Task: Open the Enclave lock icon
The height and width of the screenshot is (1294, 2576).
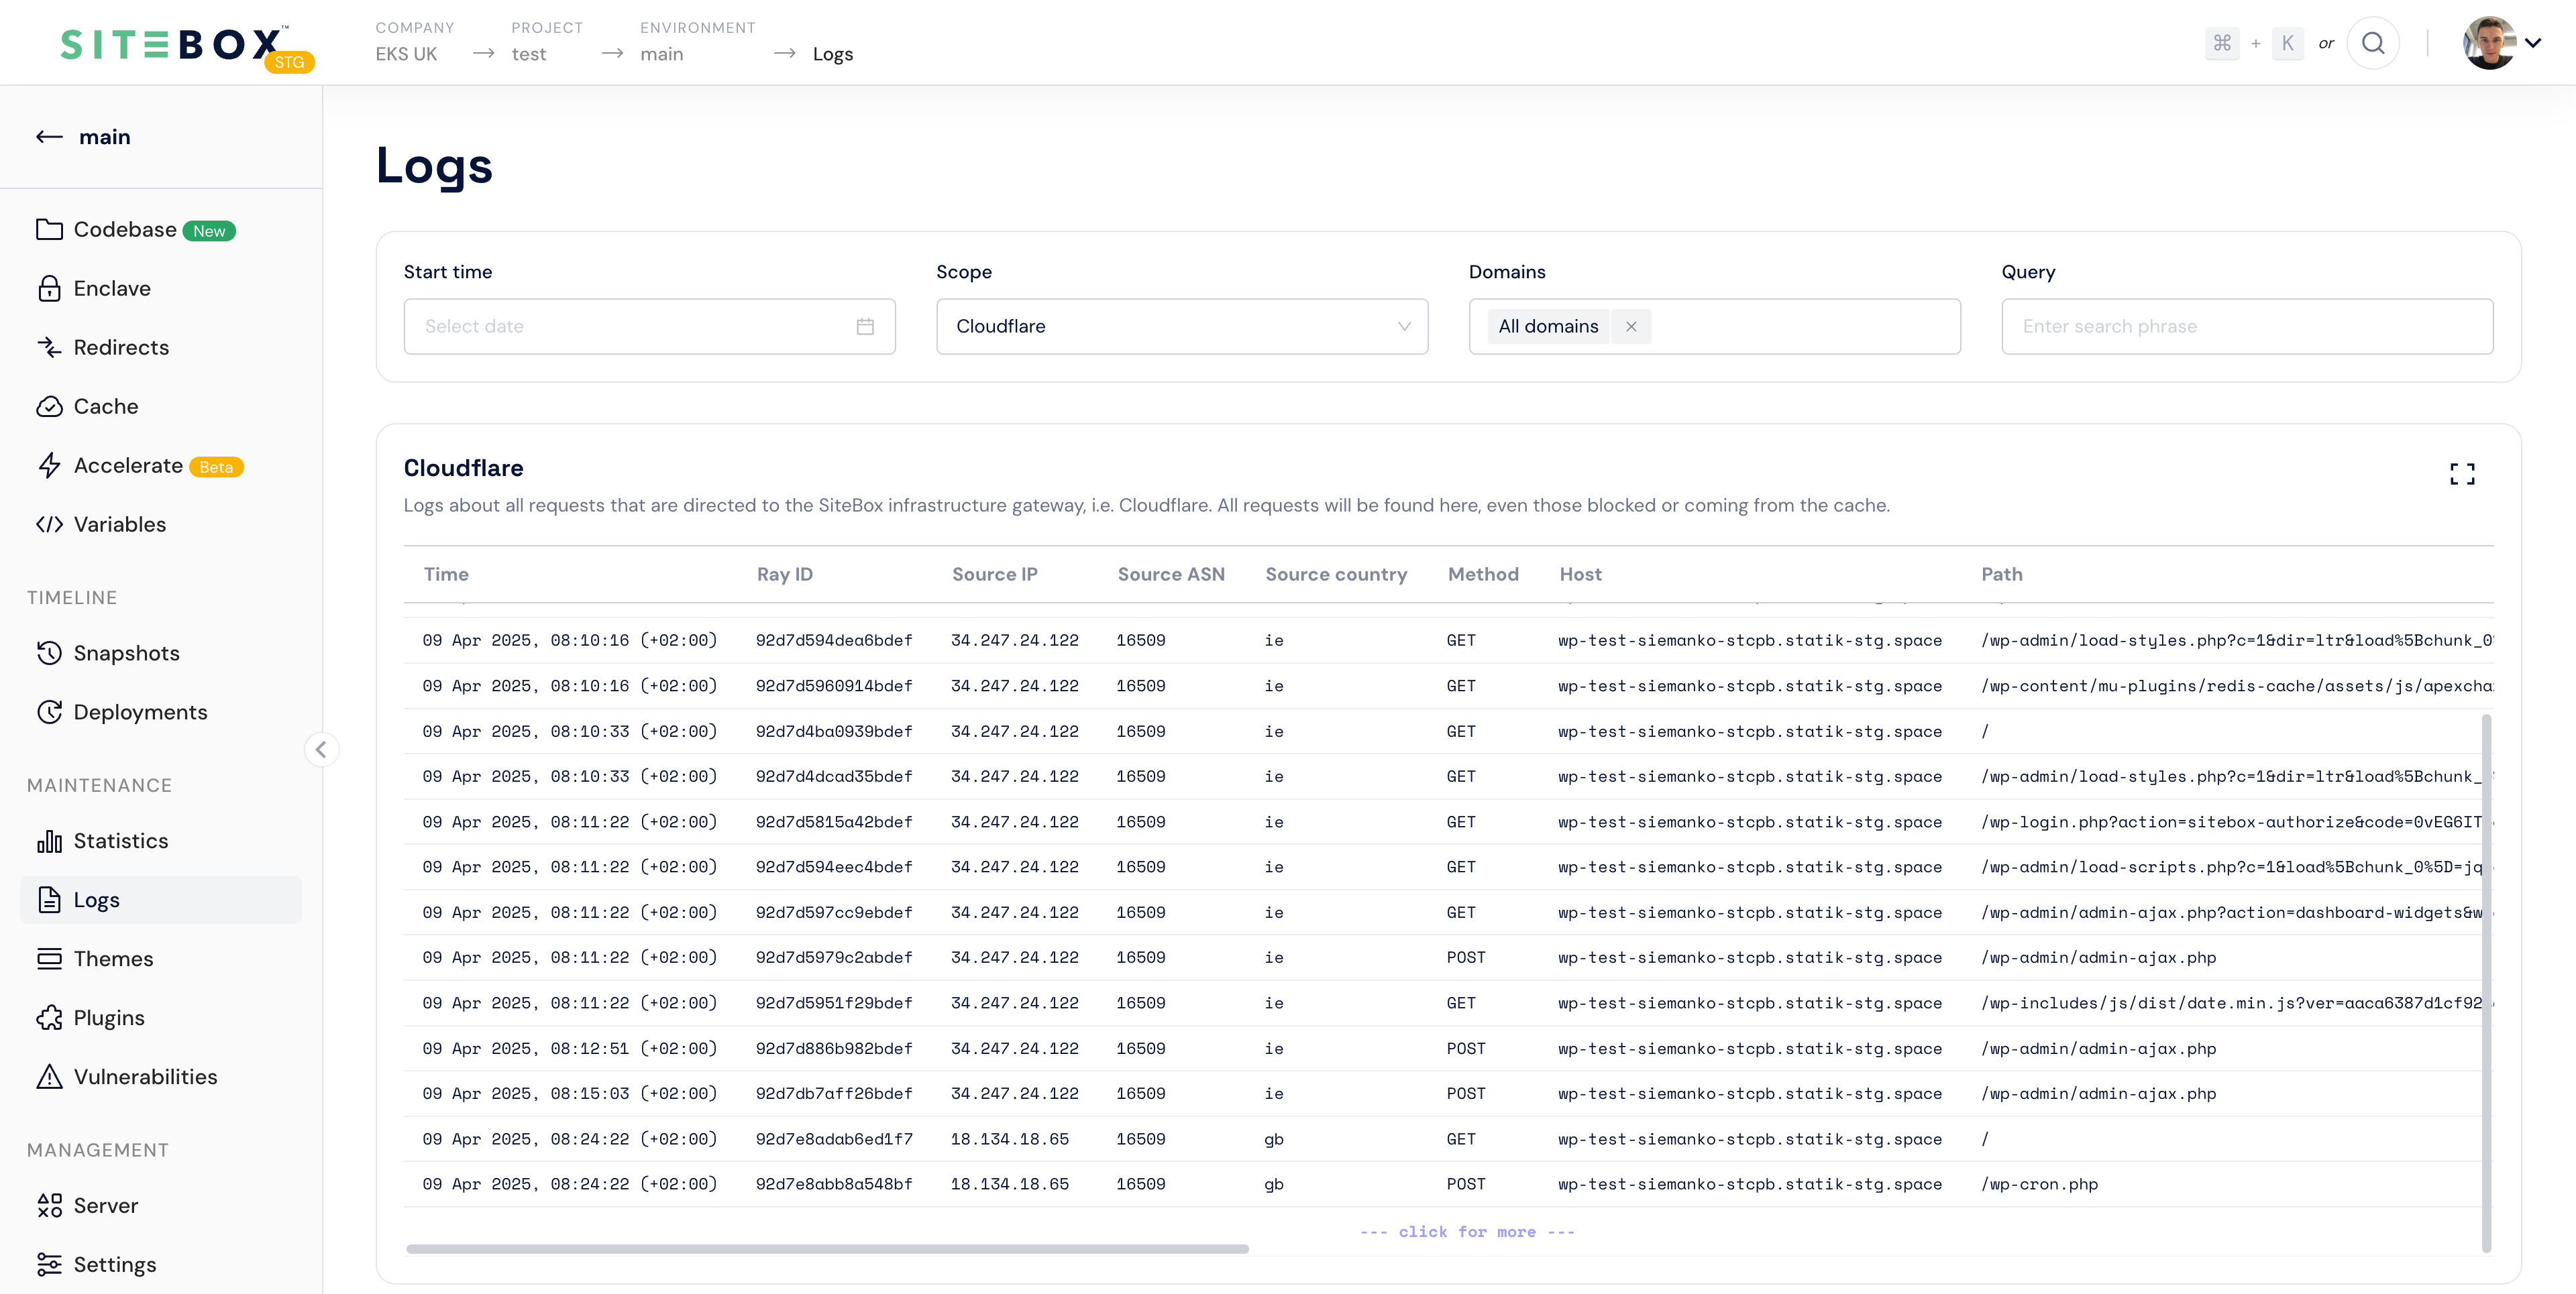Action: point(49,289)
